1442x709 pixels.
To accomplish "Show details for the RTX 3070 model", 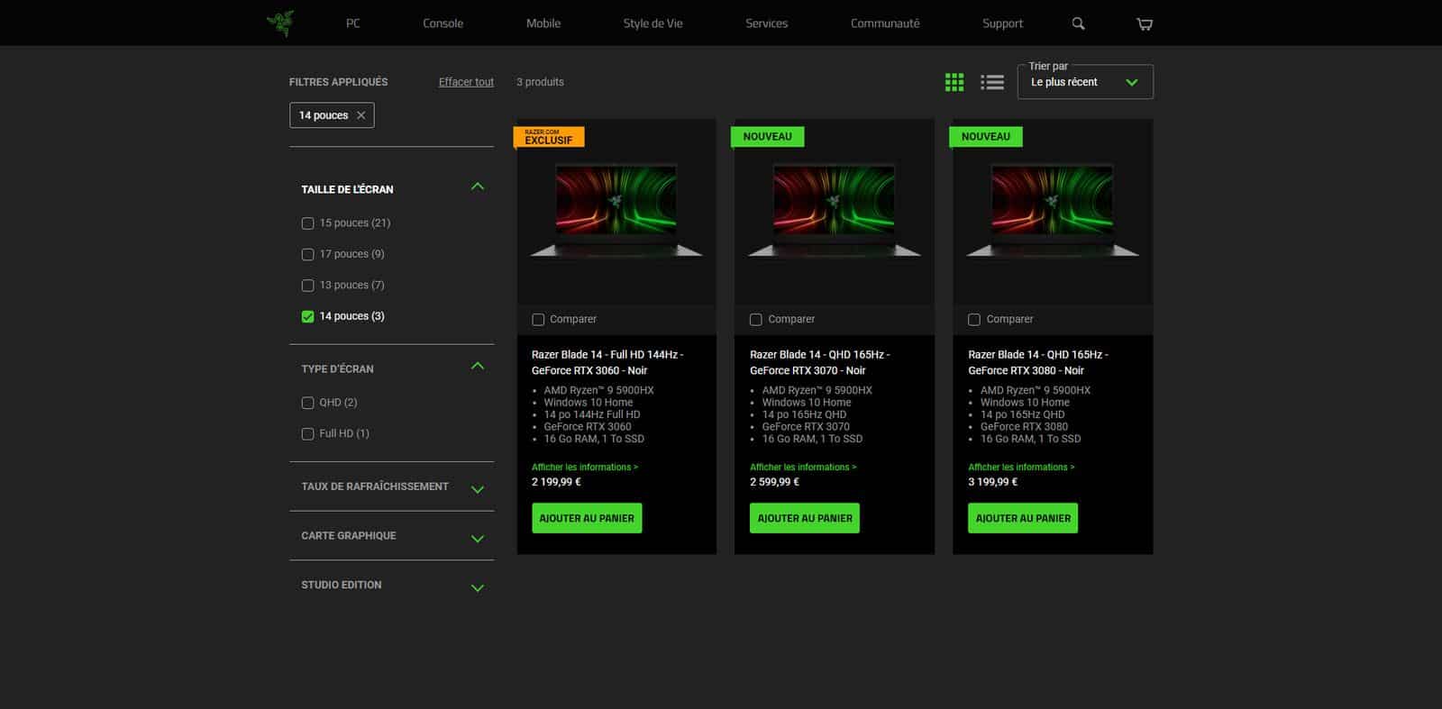I will tap(803, 467).
